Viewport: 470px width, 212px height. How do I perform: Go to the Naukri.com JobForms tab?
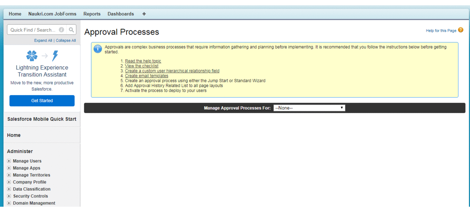[52, 14]
